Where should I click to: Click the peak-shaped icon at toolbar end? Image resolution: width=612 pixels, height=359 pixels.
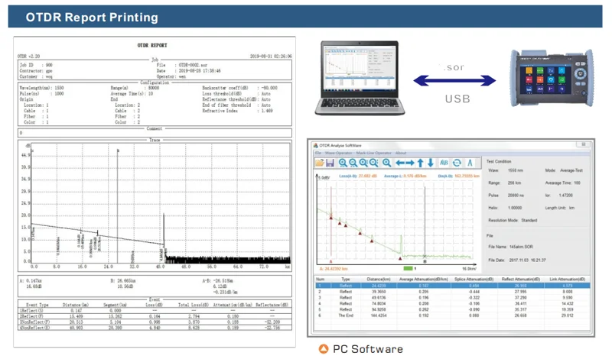tap(470, 163)
